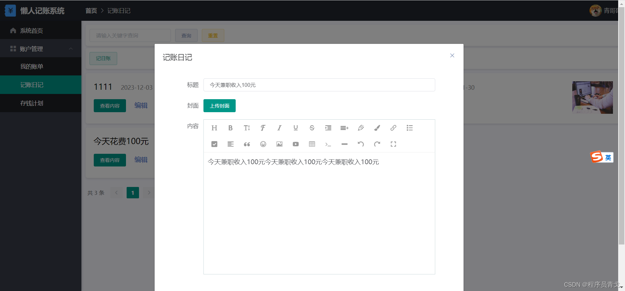Click the diary cover thumbnail image
Viewport: 625px width, 291px height.
click(592, 98)
